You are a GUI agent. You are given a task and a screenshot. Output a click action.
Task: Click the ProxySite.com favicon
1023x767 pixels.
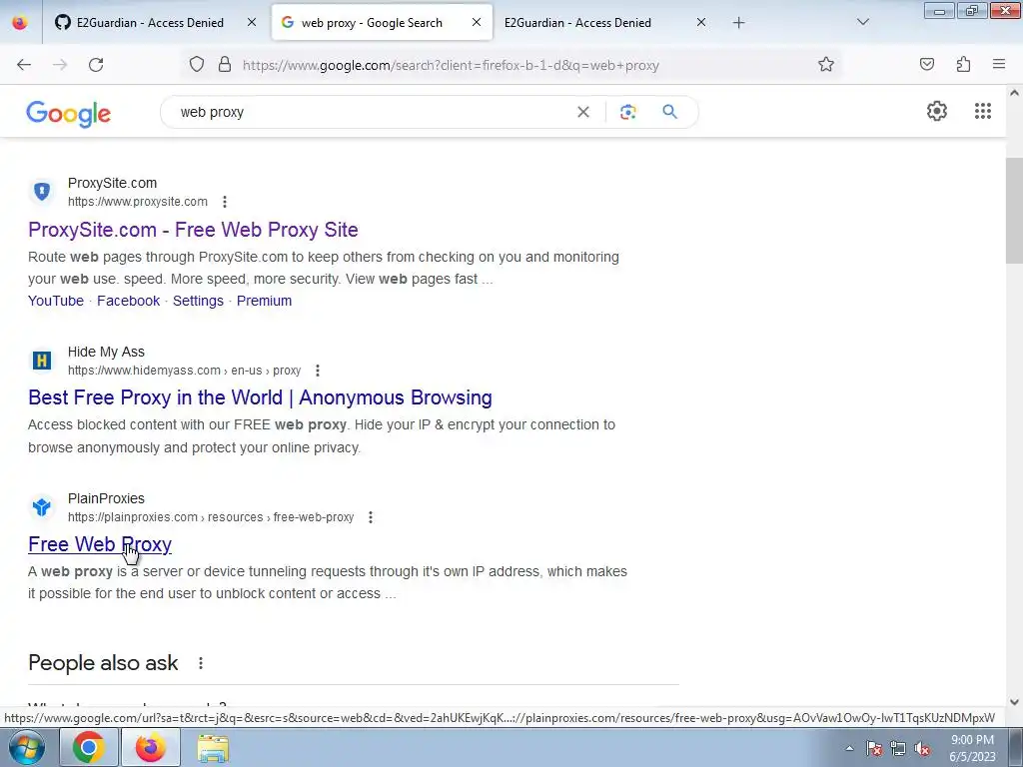(x=42, y=191)
